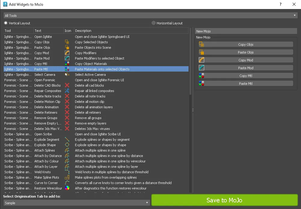Click the Attach by Distance icon
Image resolution: width=301 pixels, height=209 pixels.
click(x=67, y=156)
